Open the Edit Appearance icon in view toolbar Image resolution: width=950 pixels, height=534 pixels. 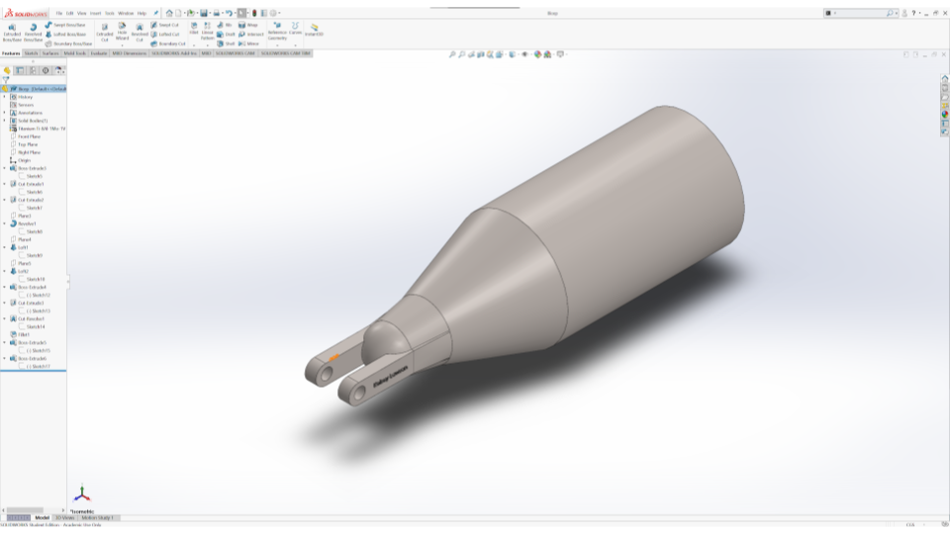[x=537, y=54]
